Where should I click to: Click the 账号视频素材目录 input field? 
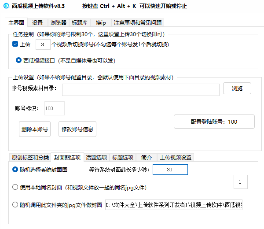141,90
